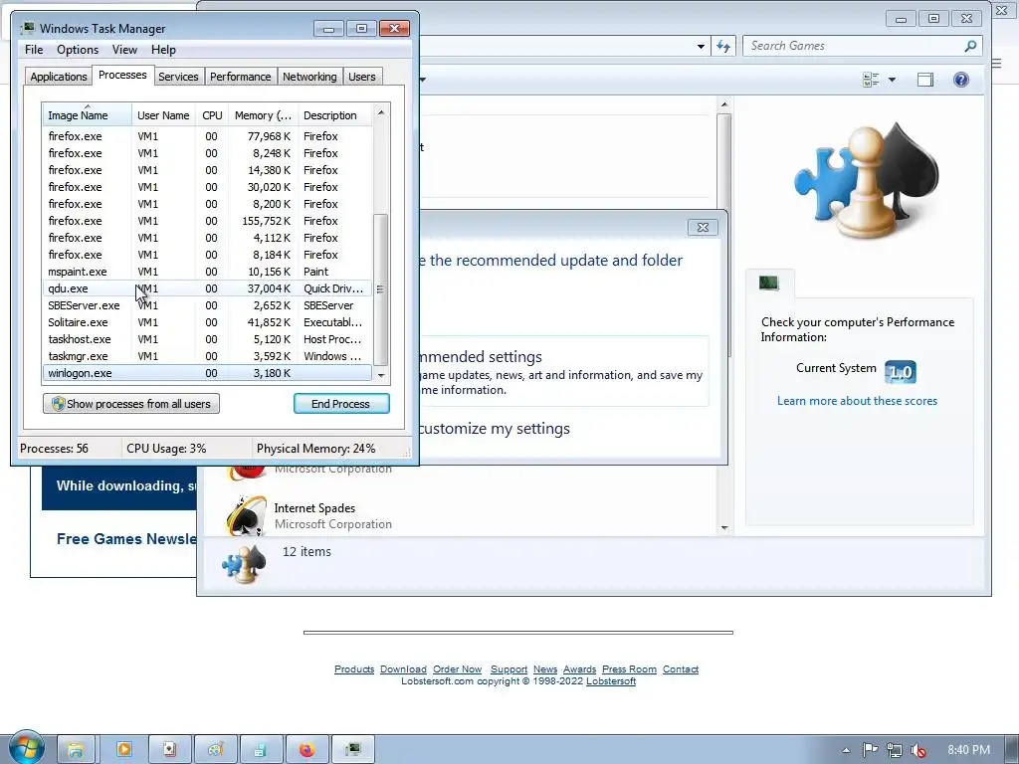Screen dimensions: 1019x764
Task: Switch to Paint in the taskbar
Action: (x=215, y=750)
